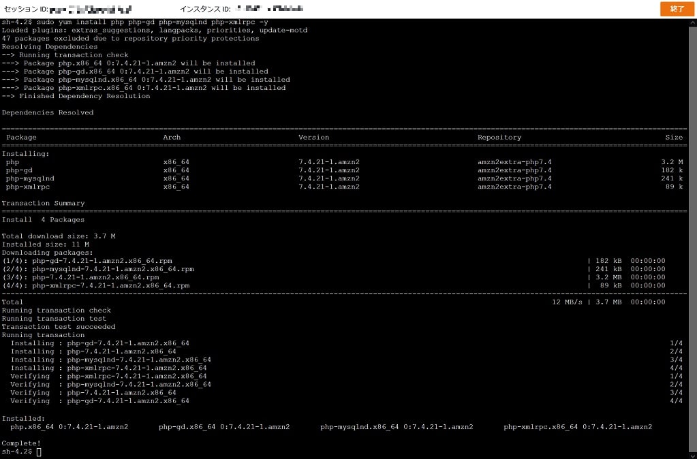The width and height of the screenshot is (697, 459).
Task: Click 'Package php-mysqlnd.x86_64 will be installed' line
Action: click(146, 80)
